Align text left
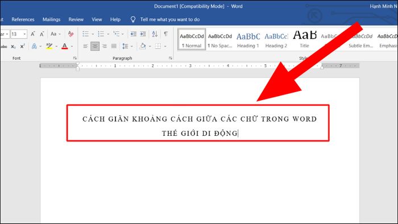The image size is (398, 224). (85, 47)
